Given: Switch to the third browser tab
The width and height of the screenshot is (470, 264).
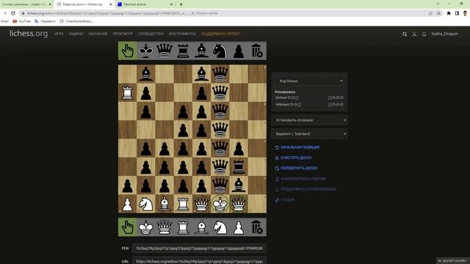Looking at the screenshot, I should pos(145,4).
